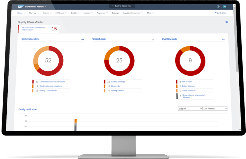
Task: Click Back to classic view button
Action: coord(122,6)
